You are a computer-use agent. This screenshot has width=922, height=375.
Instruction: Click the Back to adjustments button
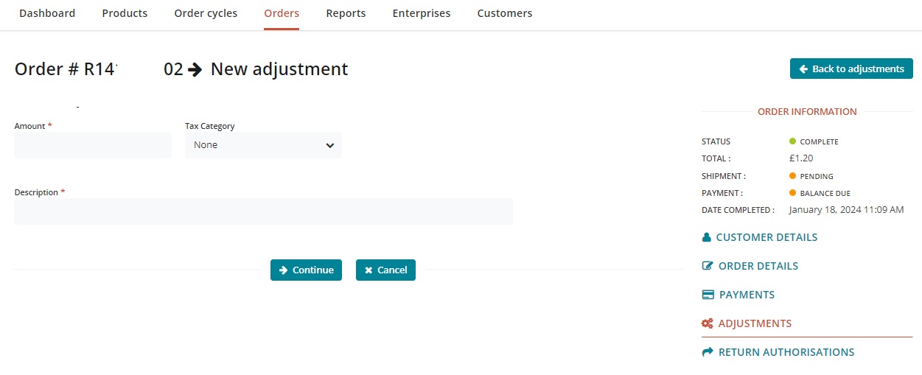[851, 69]
